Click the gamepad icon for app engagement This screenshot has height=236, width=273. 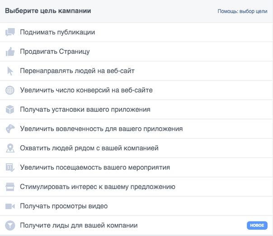tap(10, 129)
